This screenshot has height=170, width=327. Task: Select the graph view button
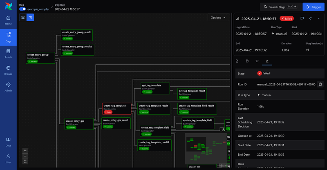coord(31,18)
